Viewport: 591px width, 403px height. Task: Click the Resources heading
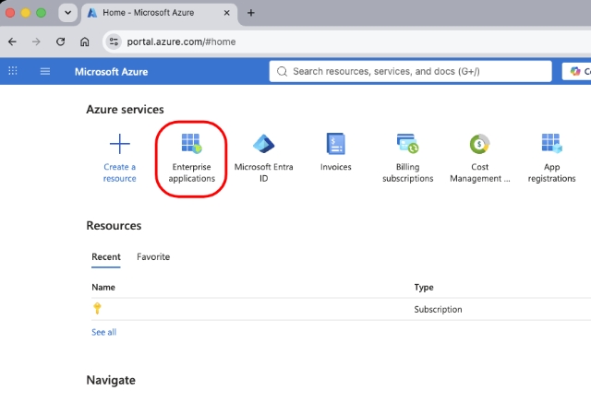(114, 226)
